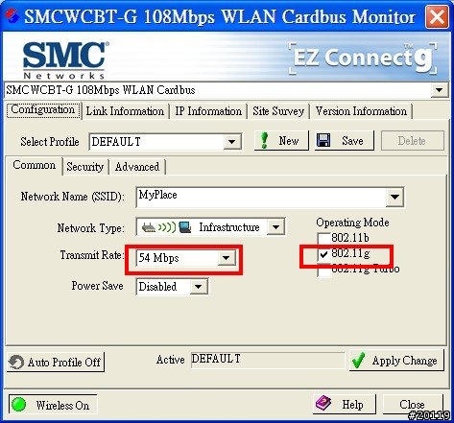Click the greyed-out Delete button
The width and height of the screenshot is (454, 423).
point(413,140)
